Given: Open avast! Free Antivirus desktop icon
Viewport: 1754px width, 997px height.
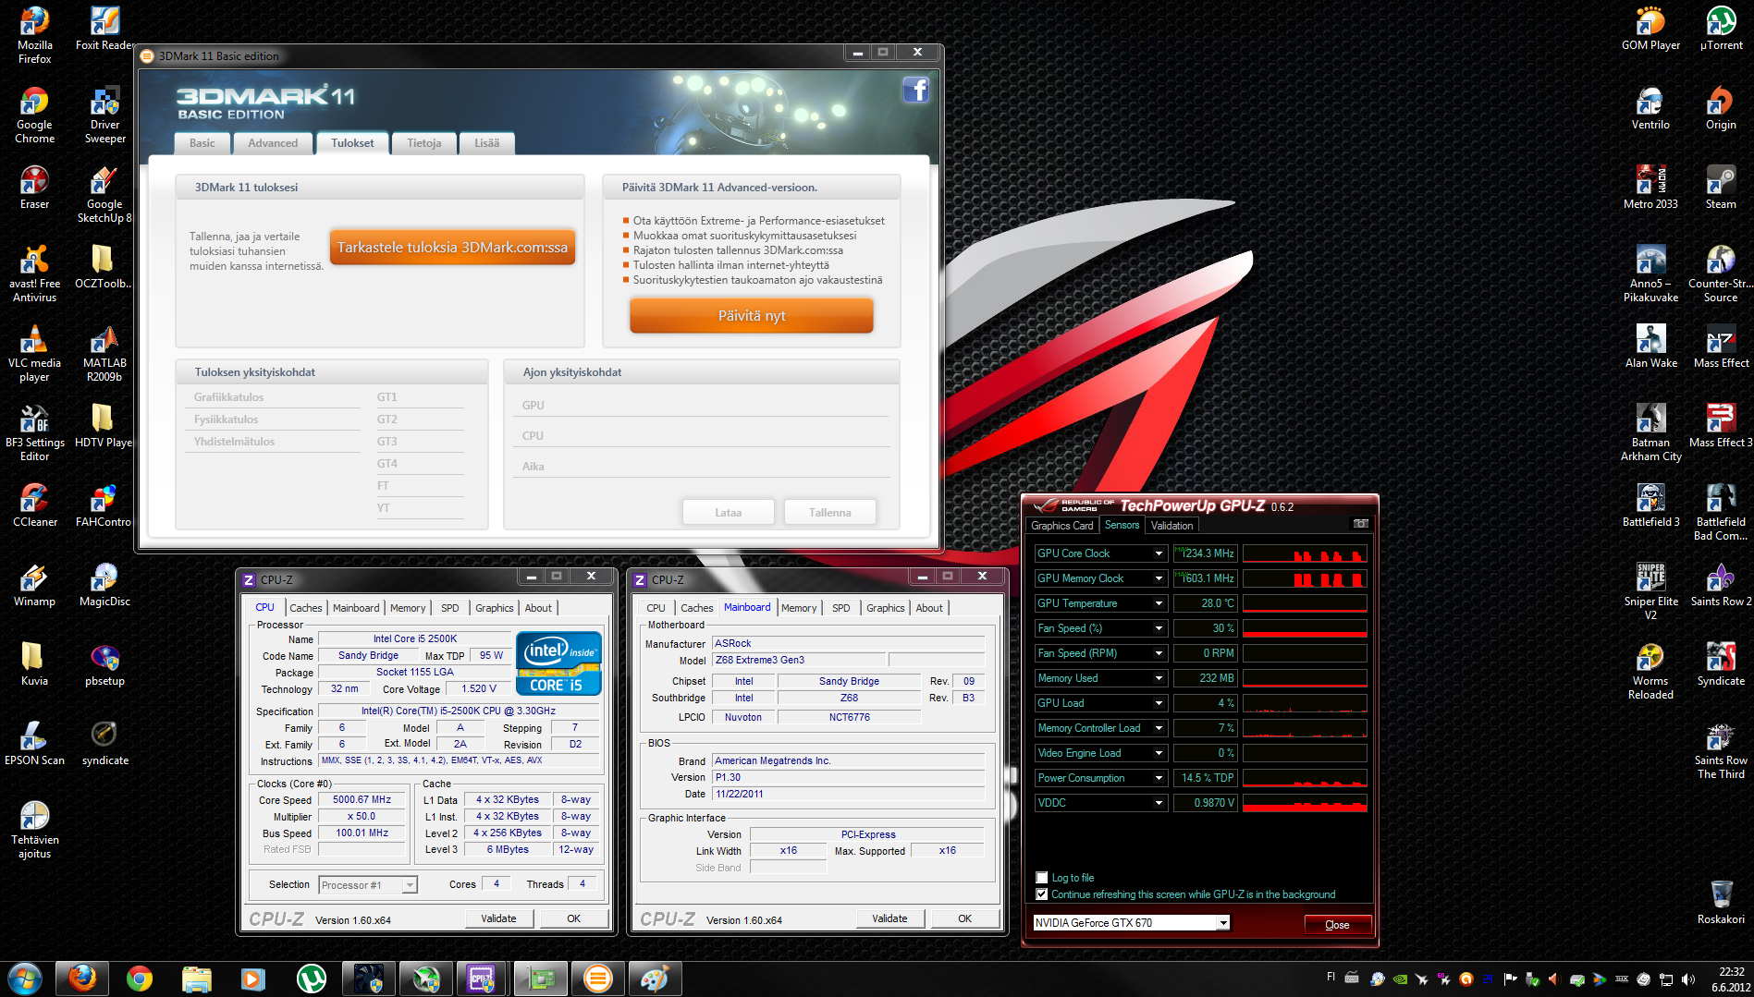Looking at the screenshot, I should click(35, 274).
